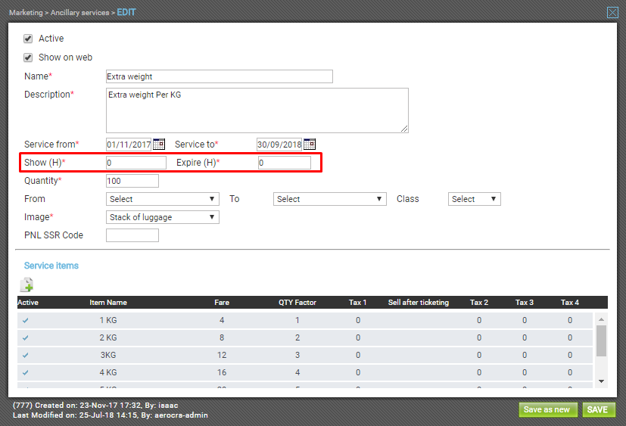Click the Active column header
Screen dimensions: 626x426
[x=28, y=303]
